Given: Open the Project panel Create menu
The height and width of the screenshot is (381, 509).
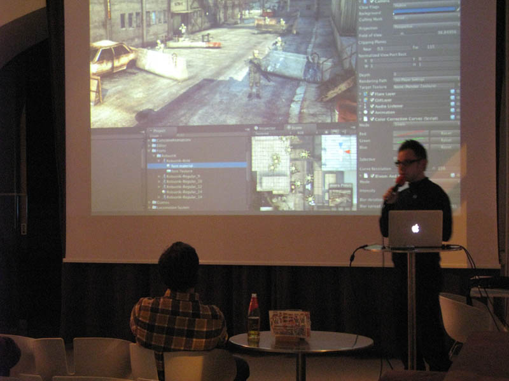Looking at the screenshot, I should pos(155,136).
